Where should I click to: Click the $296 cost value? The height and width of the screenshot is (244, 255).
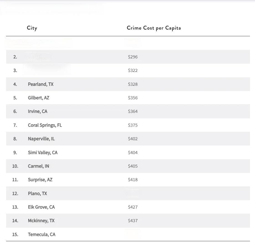click(x=133, y=57)
